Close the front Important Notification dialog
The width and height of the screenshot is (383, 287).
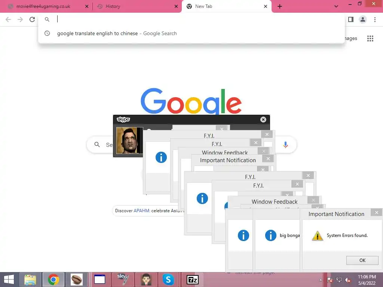point(376,212)
